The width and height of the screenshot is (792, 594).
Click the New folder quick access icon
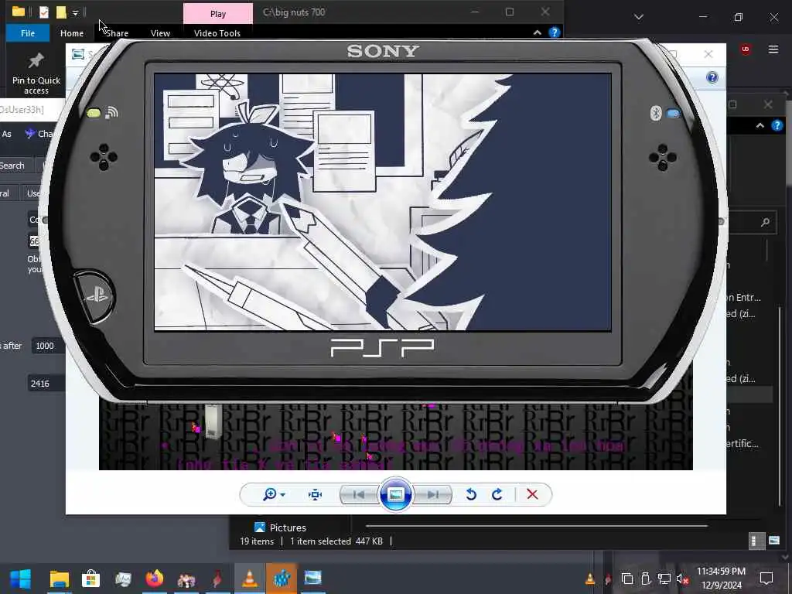[x=61, y=12]
